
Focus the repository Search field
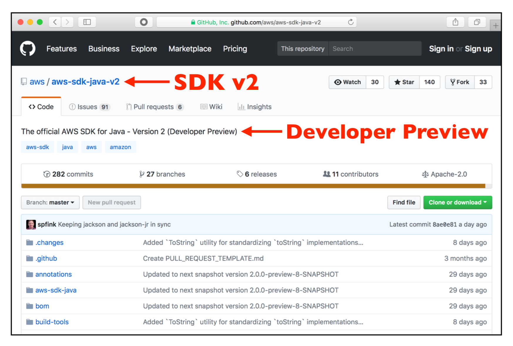pyautogui.click(x=375, y=48)
